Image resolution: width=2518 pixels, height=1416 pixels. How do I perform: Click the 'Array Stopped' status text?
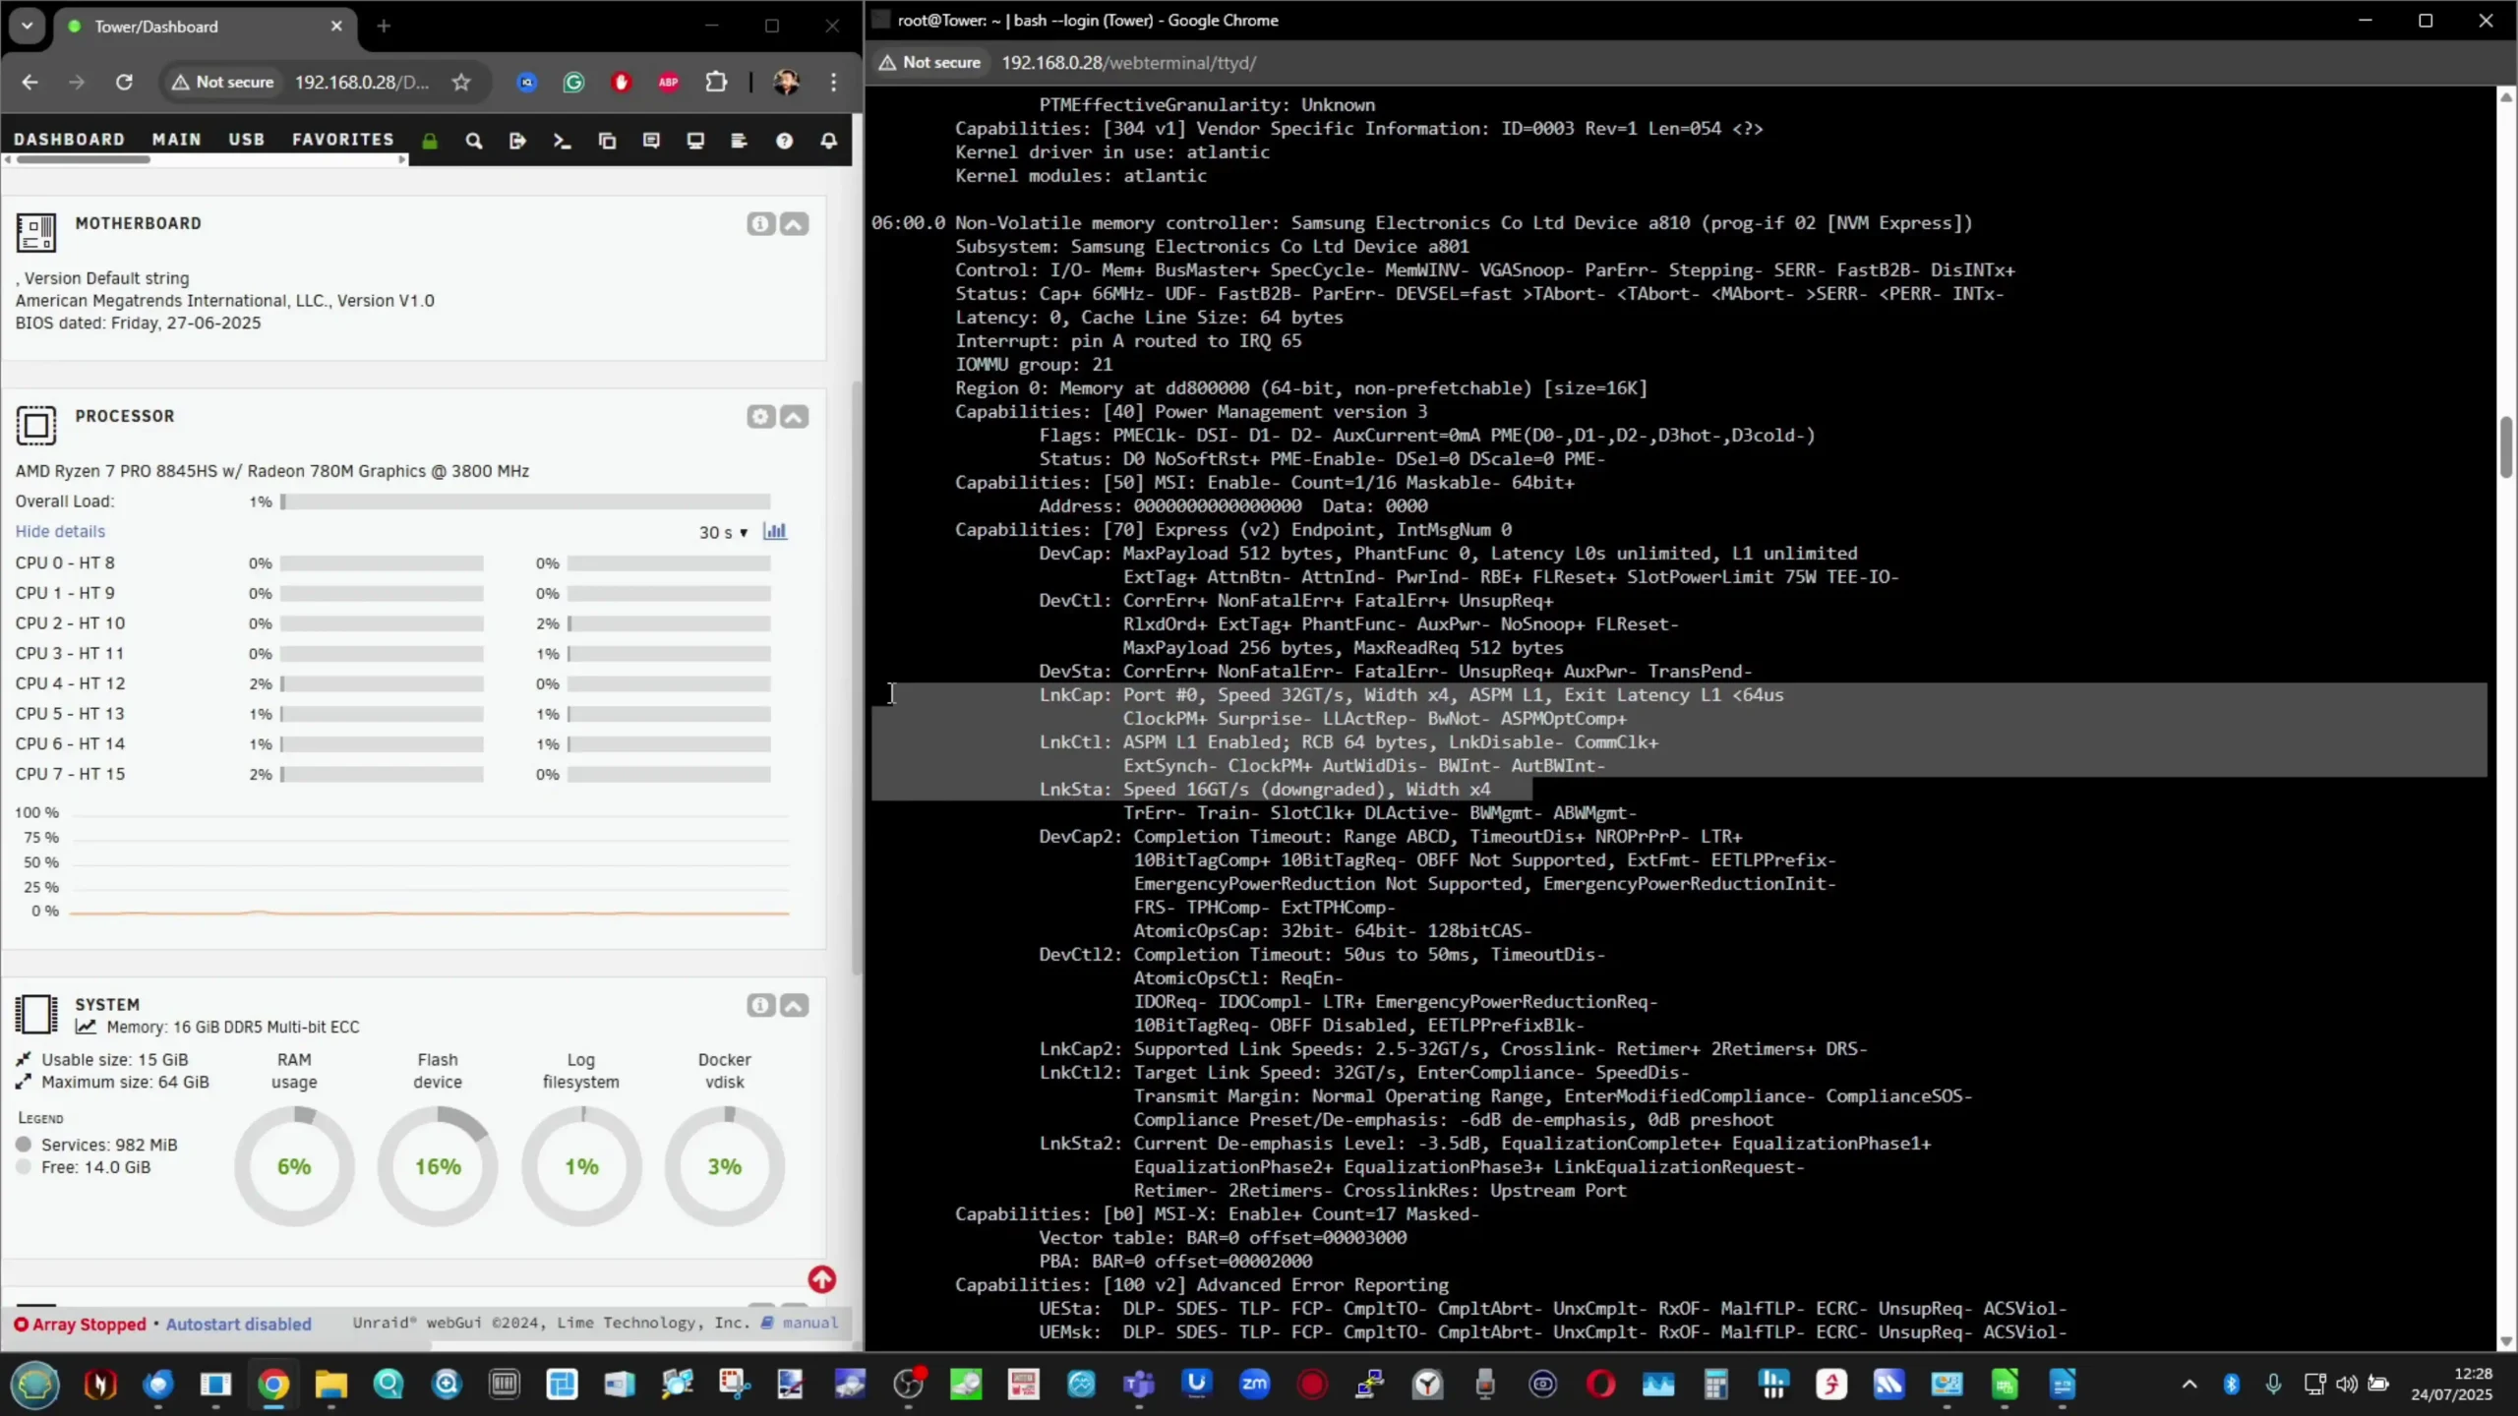point(89,1324)
